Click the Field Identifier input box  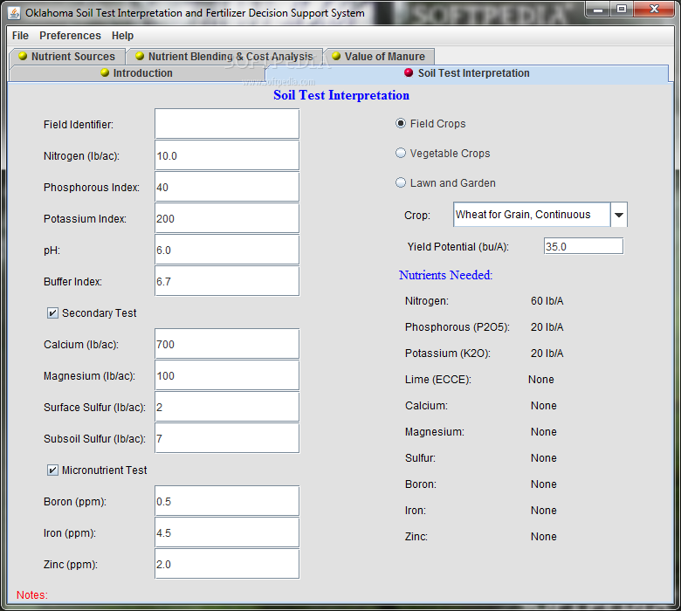tap(227, 124)
